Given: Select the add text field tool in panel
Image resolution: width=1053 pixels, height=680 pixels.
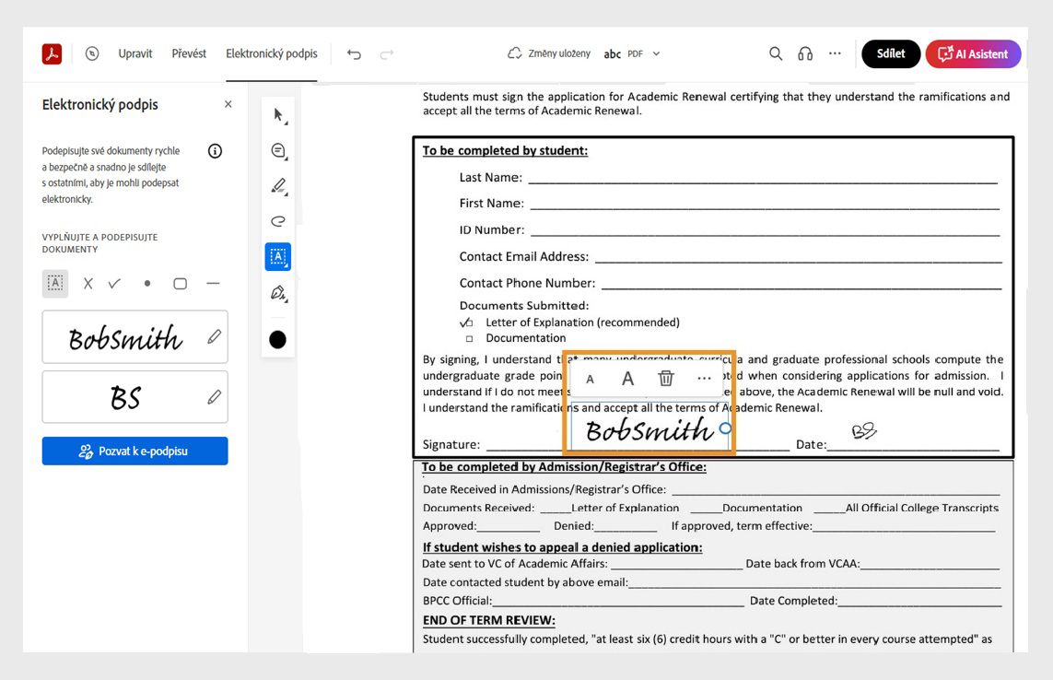Looking at the screenshot, I should click(55, 284).
